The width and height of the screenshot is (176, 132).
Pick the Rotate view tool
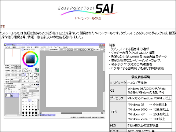pyautogui.click(x=27, y=71)
